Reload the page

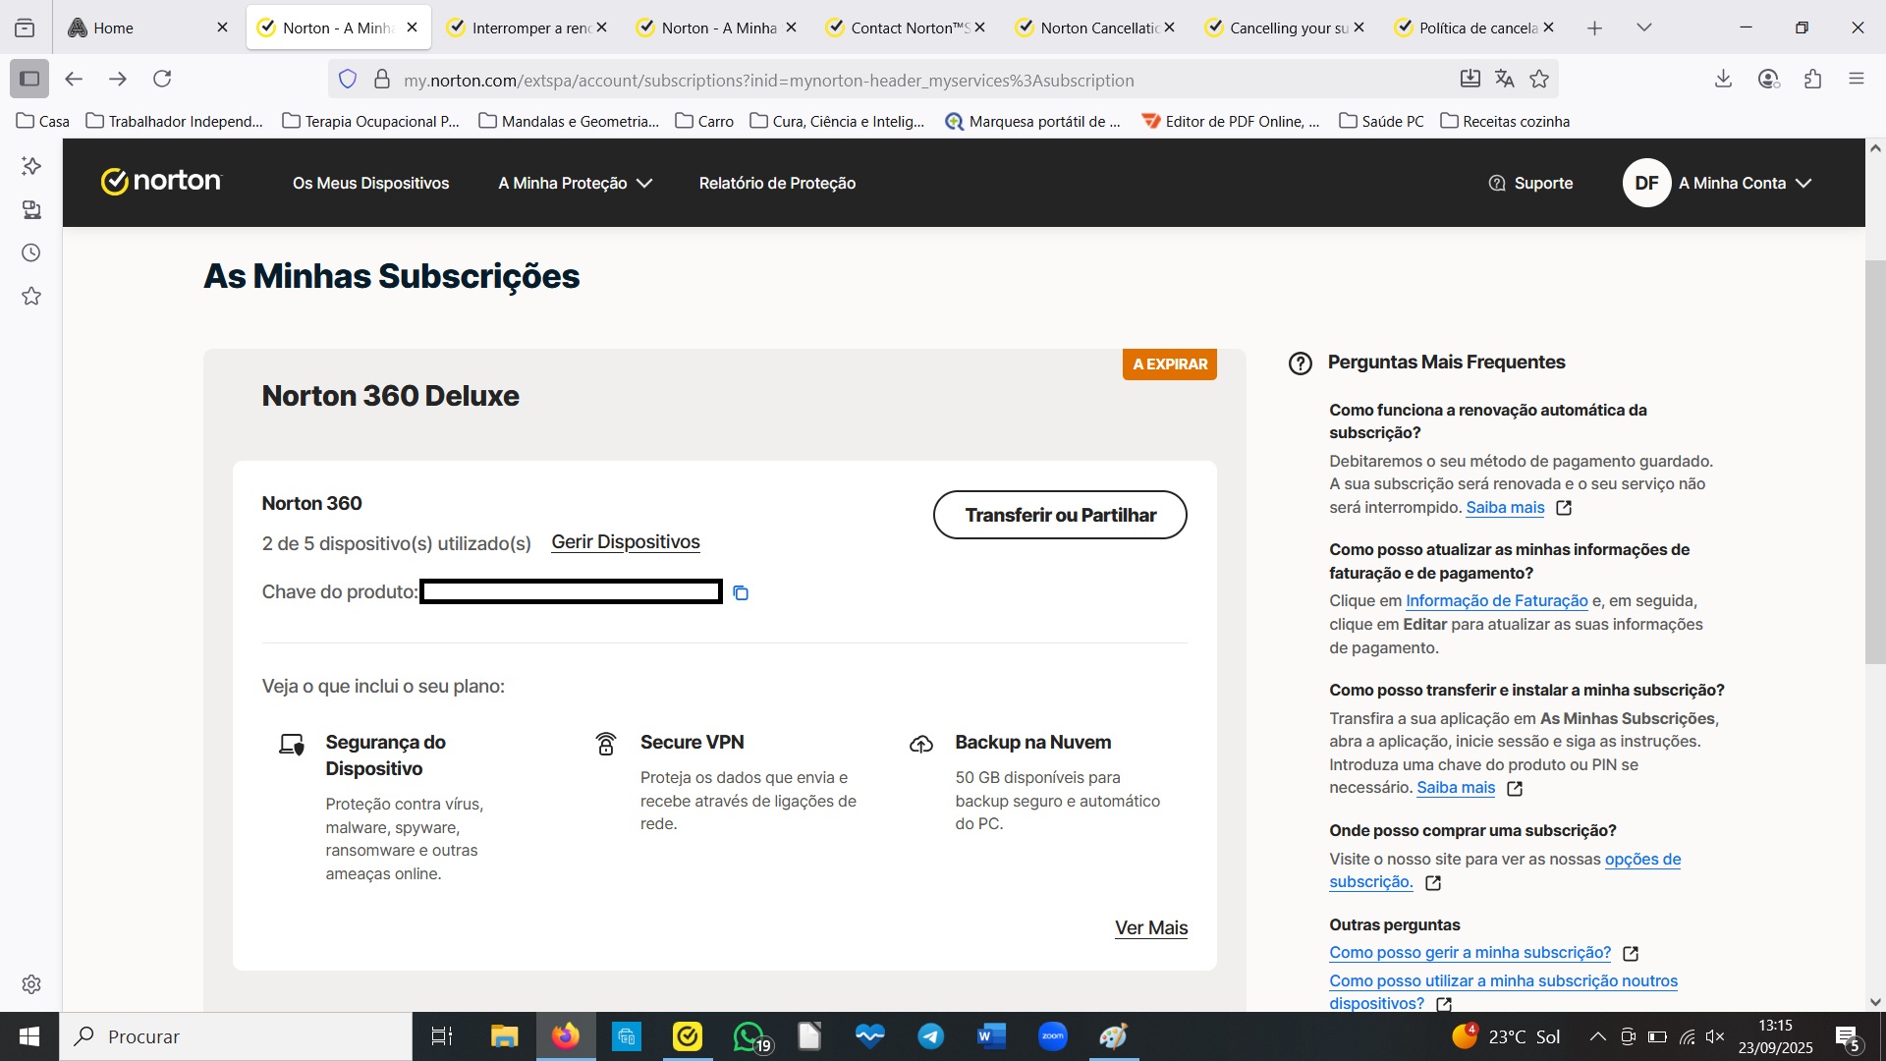coord(162,79)
